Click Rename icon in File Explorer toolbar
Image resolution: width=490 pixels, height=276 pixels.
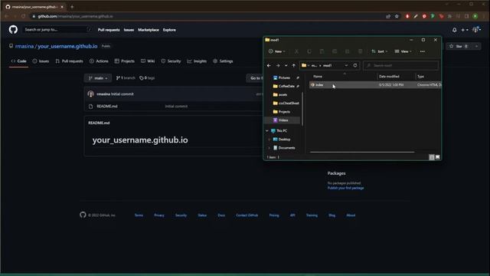point(335,51)
